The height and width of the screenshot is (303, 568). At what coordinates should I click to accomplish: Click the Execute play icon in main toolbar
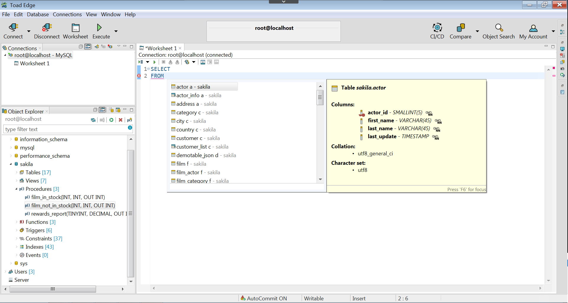click(x=99, y=28)
